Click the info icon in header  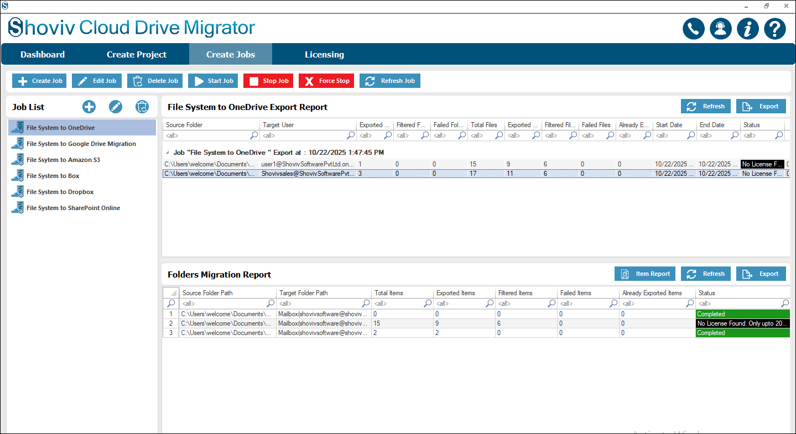tap(748, 29)
